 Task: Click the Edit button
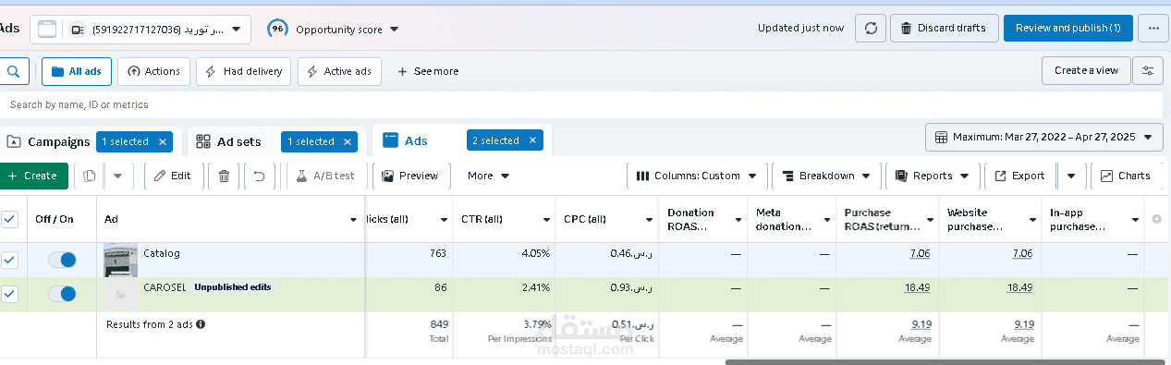[173, 176]
